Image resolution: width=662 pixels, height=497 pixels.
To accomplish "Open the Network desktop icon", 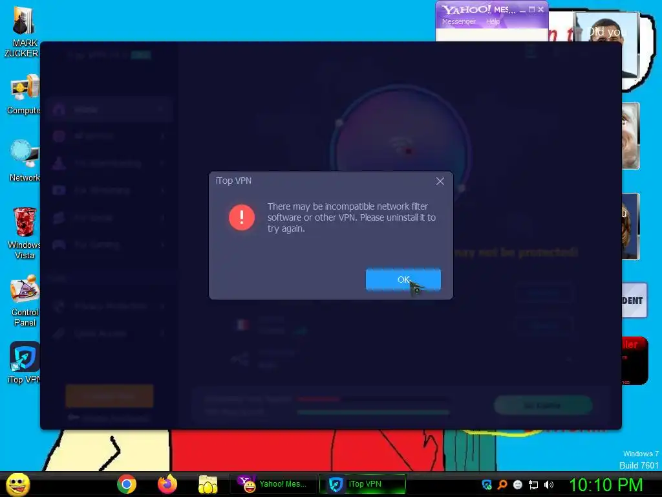I will tap(25, 160).
